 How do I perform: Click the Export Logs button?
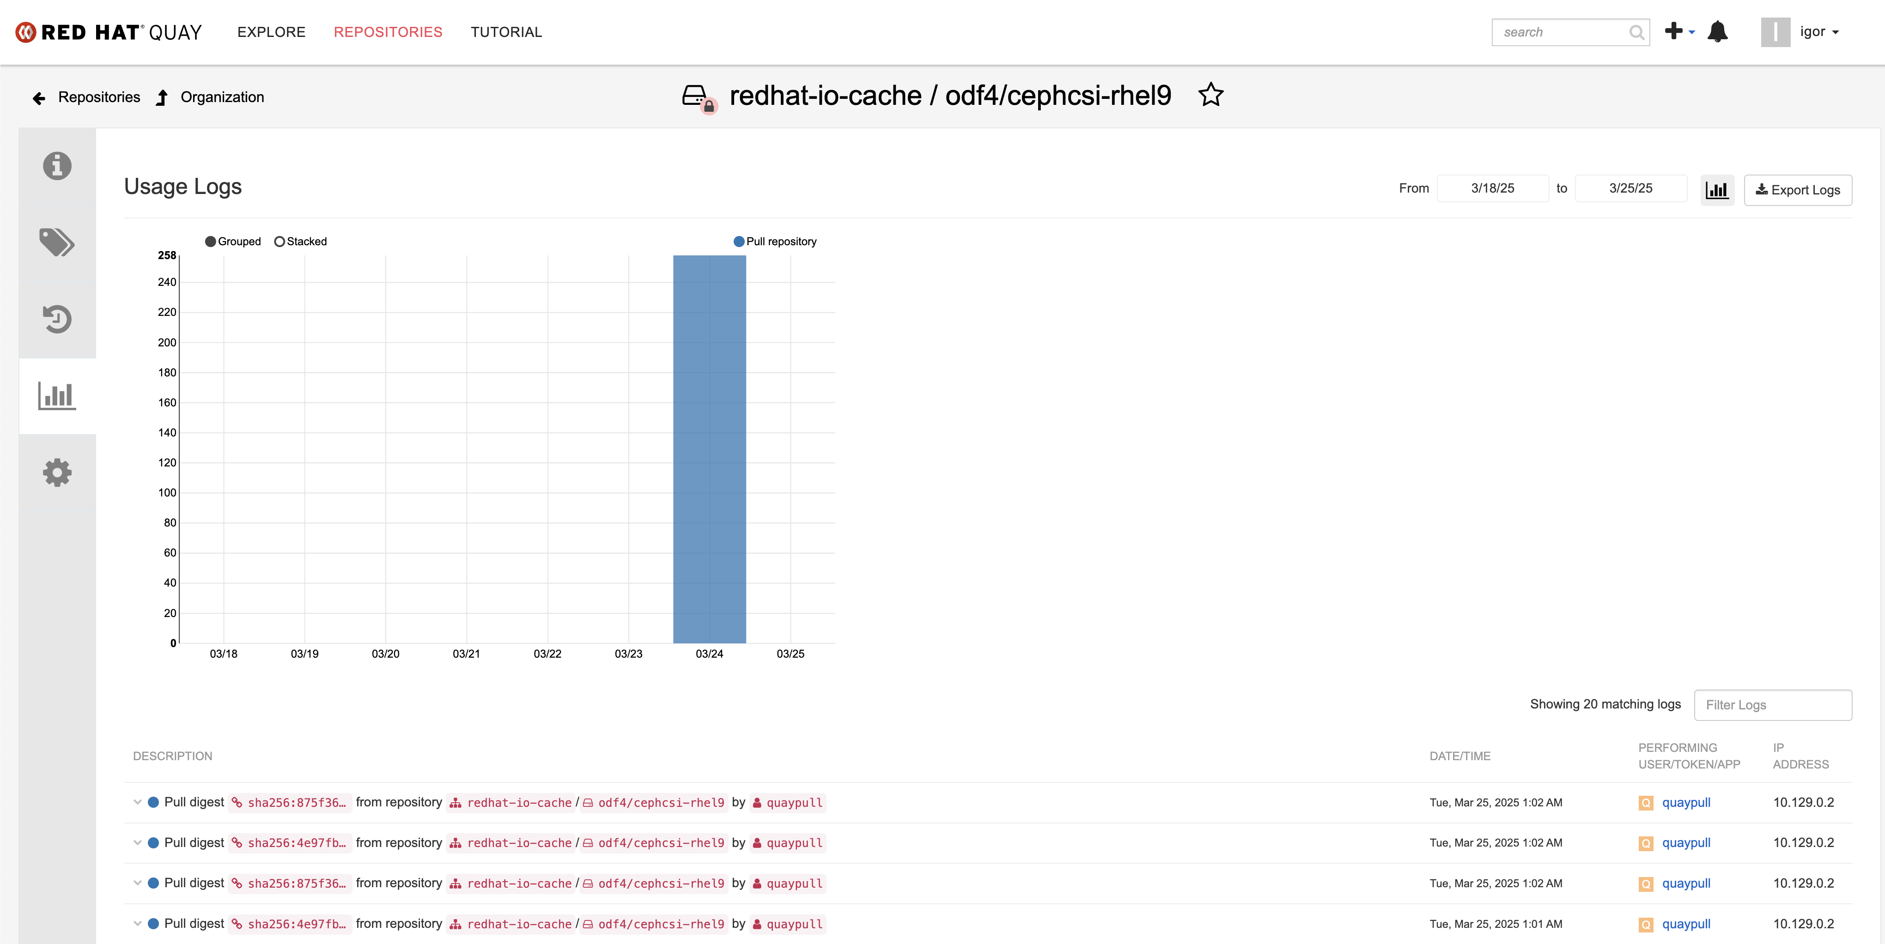tap(1797, 190)
